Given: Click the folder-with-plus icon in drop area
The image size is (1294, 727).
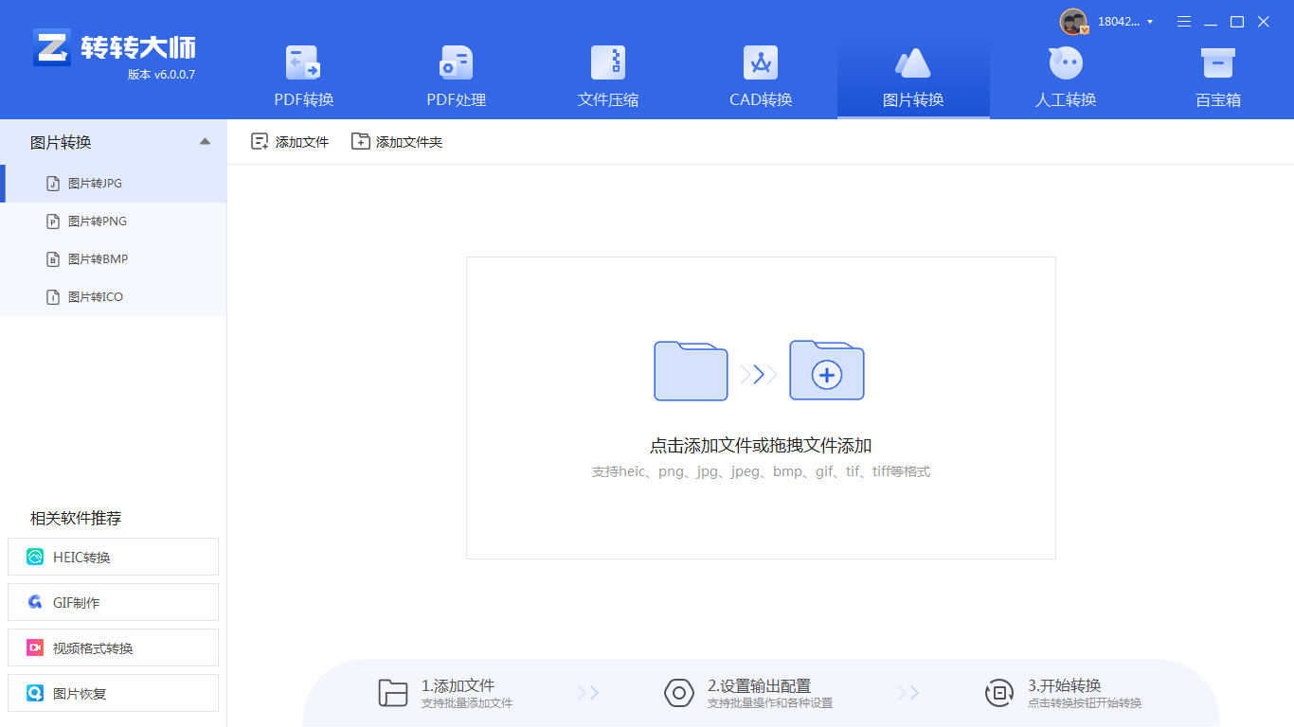Looking at the screenshot, I should click(827, 370).
